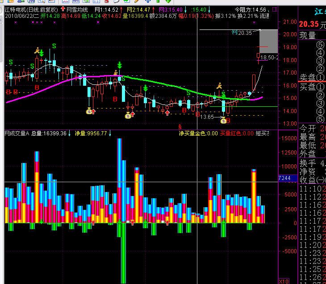The height and width of the screenshot is (284, 326).
Task: Click the low price 低14.24
Action: (x=91, y=16)
